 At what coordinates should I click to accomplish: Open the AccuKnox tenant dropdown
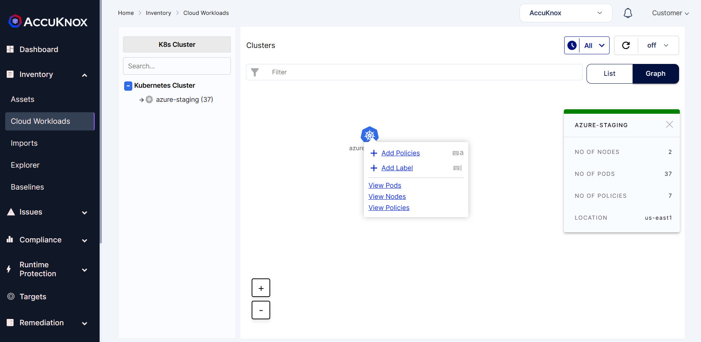[566, 13]
